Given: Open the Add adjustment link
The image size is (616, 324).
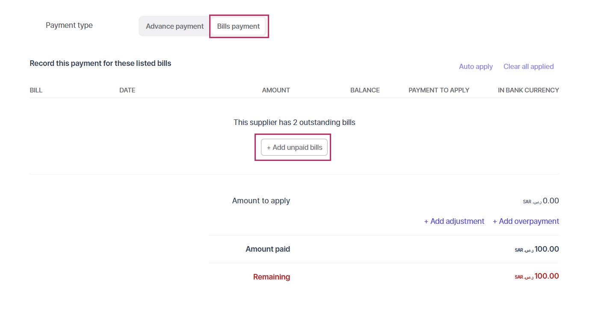Looking at the screenshot, I should 454,221.
